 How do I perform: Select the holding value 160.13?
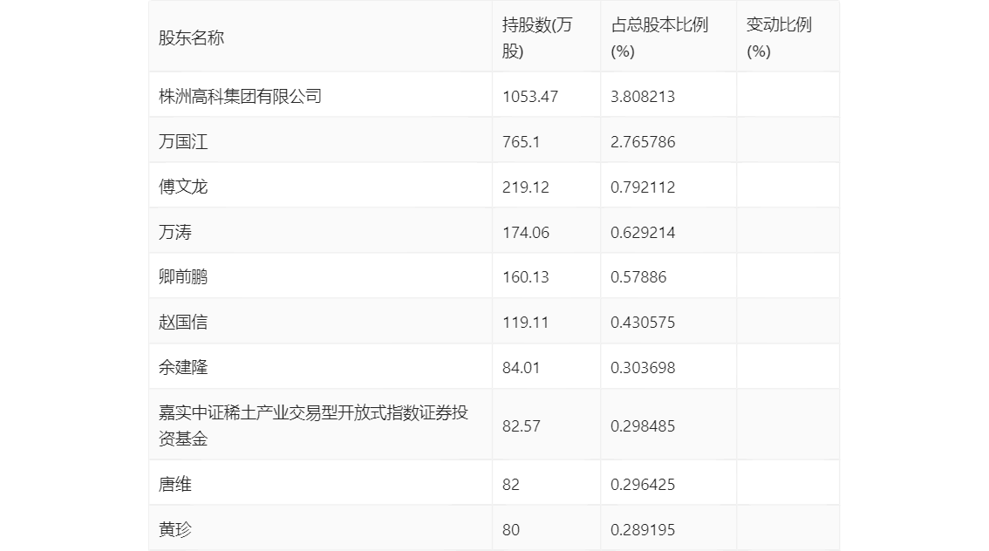click(x=526, y=276)
